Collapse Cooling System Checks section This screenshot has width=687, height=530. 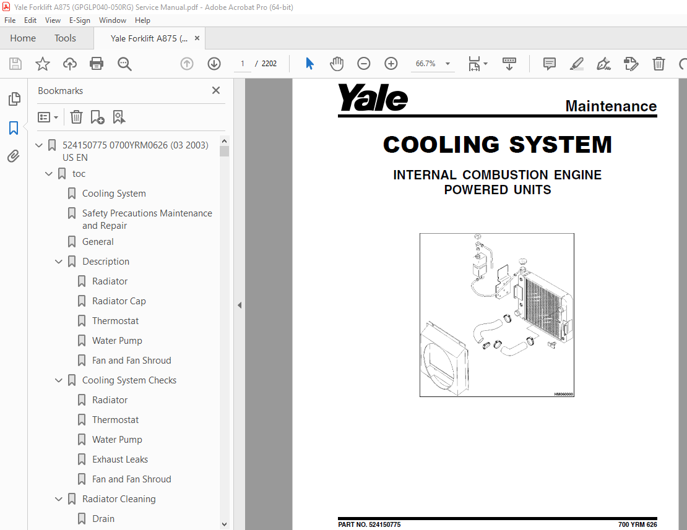click(59, 380)
